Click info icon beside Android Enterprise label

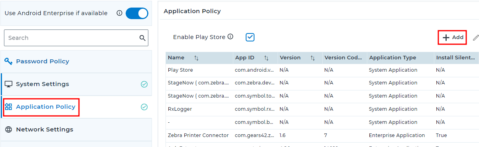click(x=119, y=13)
